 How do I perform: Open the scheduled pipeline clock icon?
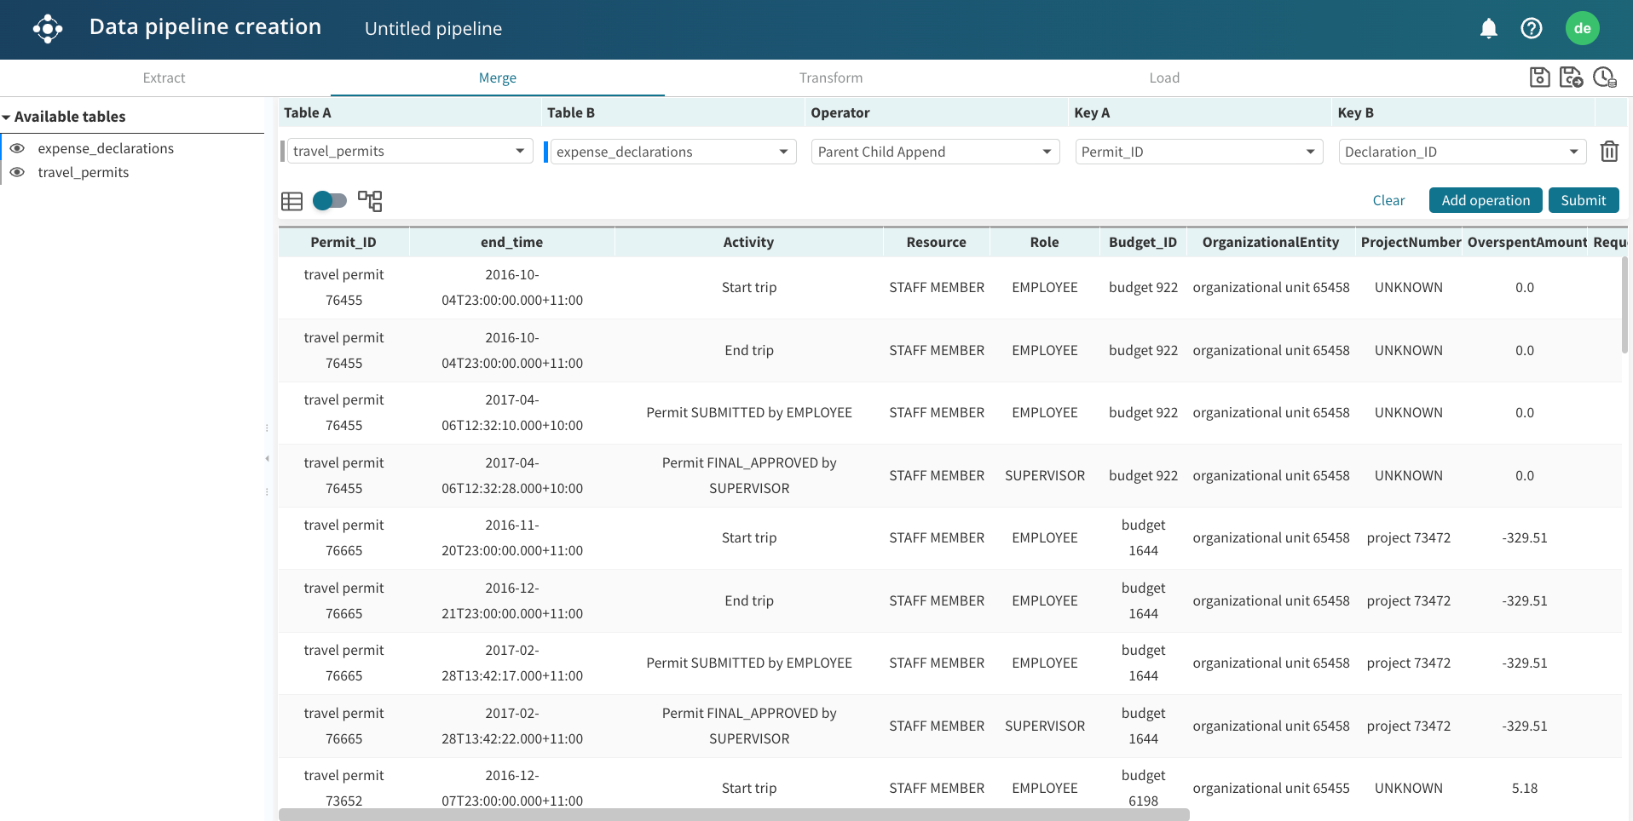click(1604, 78)
